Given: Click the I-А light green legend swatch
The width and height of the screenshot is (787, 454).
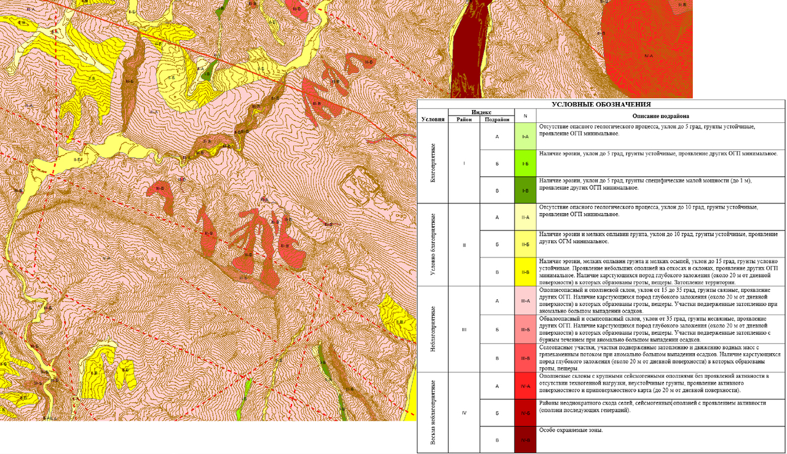Looking at the screenshot, I should [x=525, y=137].
